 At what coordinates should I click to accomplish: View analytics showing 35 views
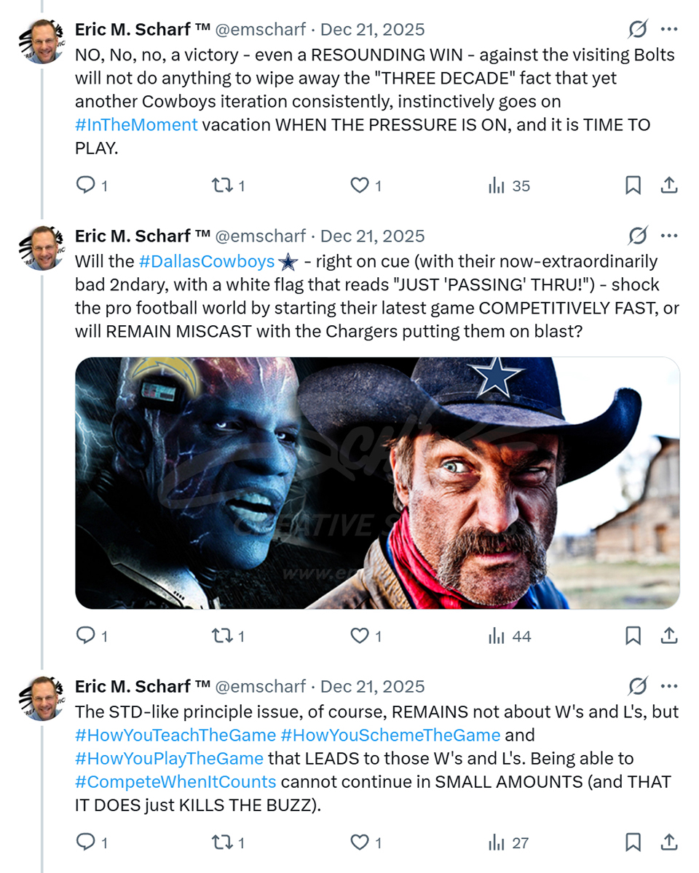click(509, 186)
